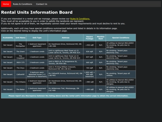Click the N/A rent cell for INDX 575
This screenshot has height=122, width=162.
tap(101, 62)
